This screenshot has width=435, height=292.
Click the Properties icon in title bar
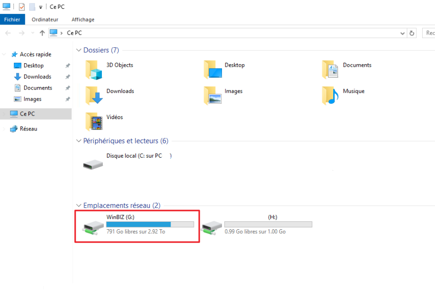pos(21,7)
